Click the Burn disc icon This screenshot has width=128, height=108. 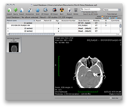62,10
